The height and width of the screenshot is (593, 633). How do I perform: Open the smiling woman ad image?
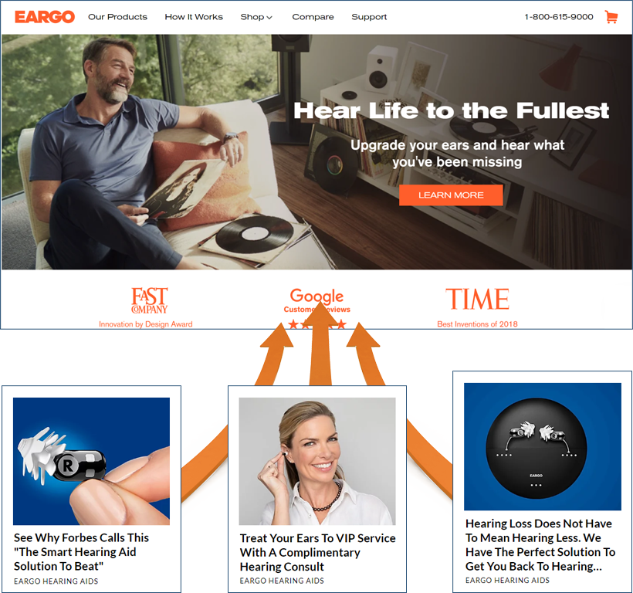(x=317, y=461)
